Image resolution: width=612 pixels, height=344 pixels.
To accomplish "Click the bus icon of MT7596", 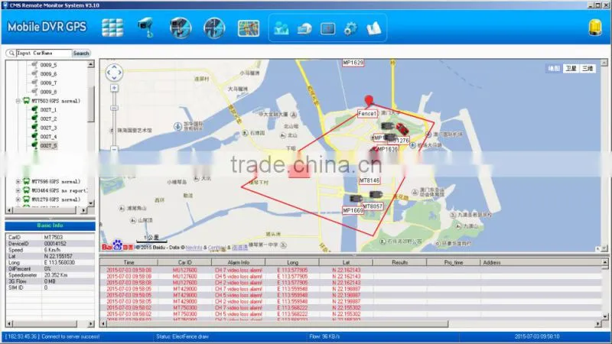I will 26,181.
